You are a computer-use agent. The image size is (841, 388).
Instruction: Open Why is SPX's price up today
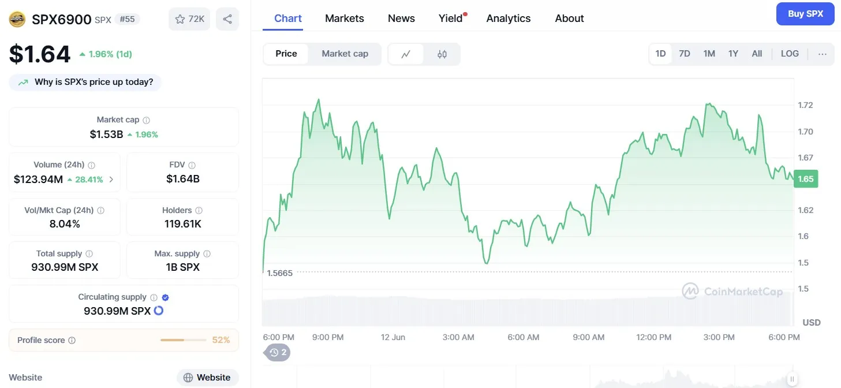click(x=85, y=83)
